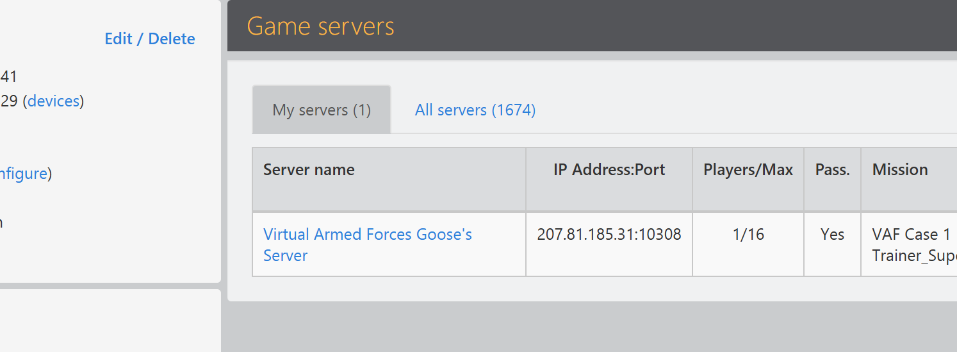This screenshot has width=957, height=352.
Task: Click the Pass. column header
Action: [x=832, y=170]
